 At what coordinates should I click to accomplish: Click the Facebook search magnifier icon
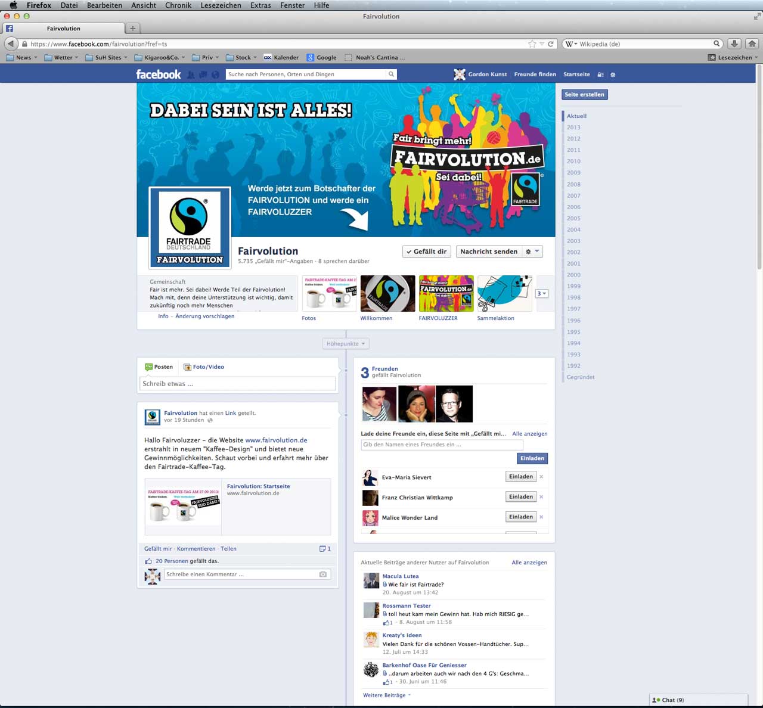391,74
